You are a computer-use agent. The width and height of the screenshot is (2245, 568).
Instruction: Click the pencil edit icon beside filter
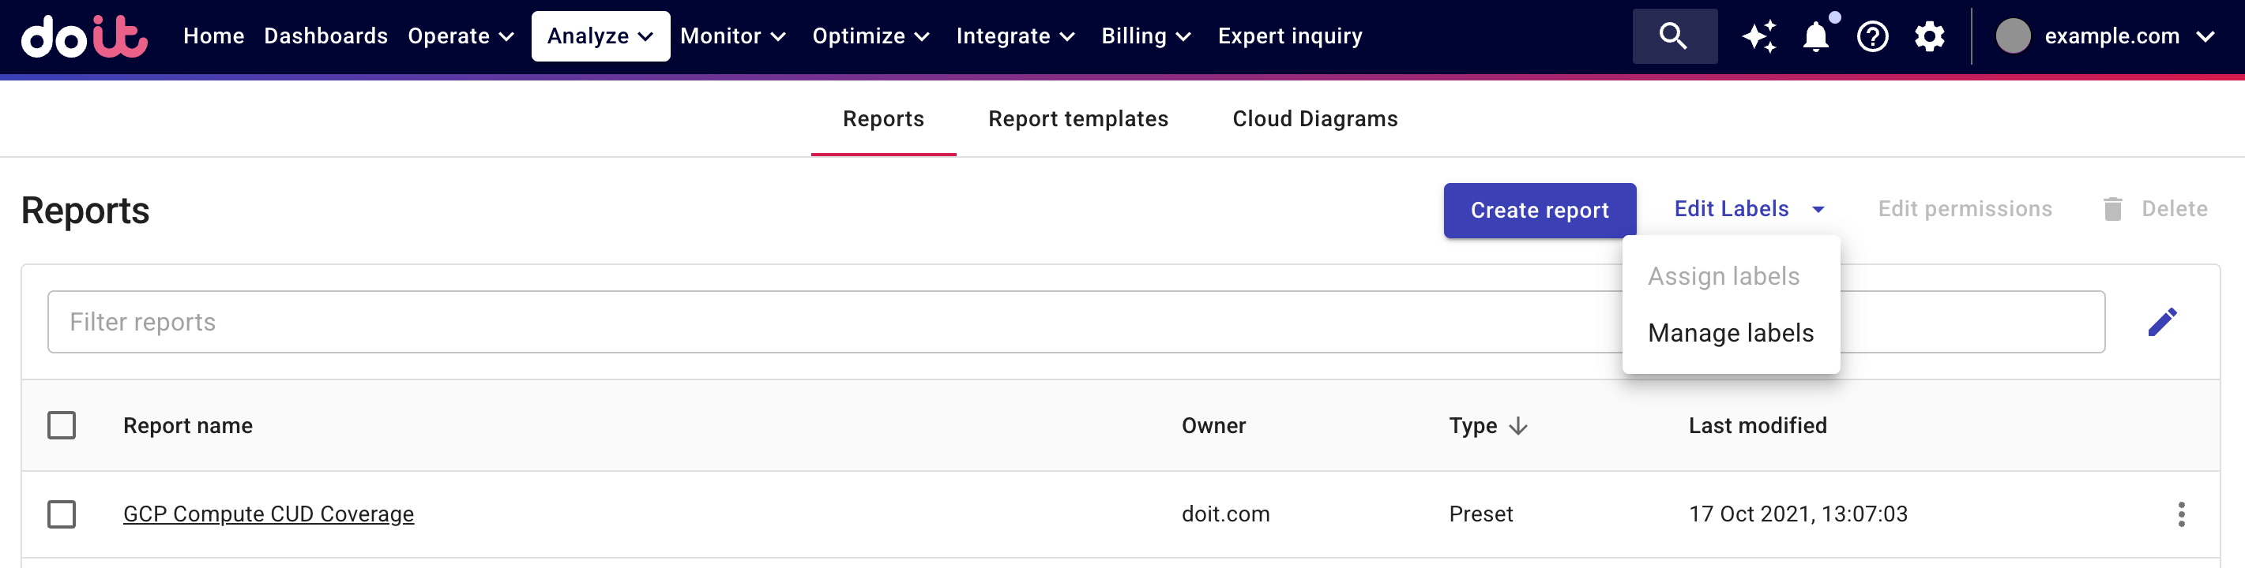[x=2161, y=322]
